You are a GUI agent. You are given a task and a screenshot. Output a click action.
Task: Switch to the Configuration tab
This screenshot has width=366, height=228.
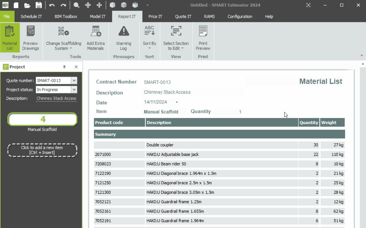[x=240, y=16]
